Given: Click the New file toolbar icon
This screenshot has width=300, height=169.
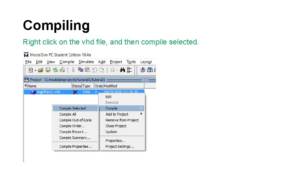Looking at the screenshot, I should click(30, 70).
